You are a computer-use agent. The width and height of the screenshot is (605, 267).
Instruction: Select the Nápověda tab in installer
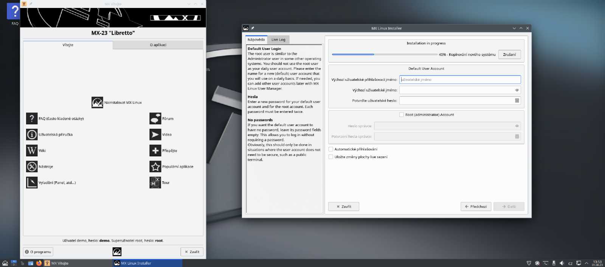(256, 40)
